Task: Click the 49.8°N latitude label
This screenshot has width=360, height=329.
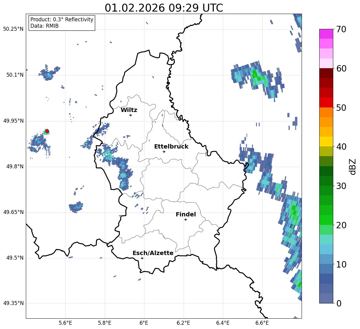Action: [x=15, y=166]
